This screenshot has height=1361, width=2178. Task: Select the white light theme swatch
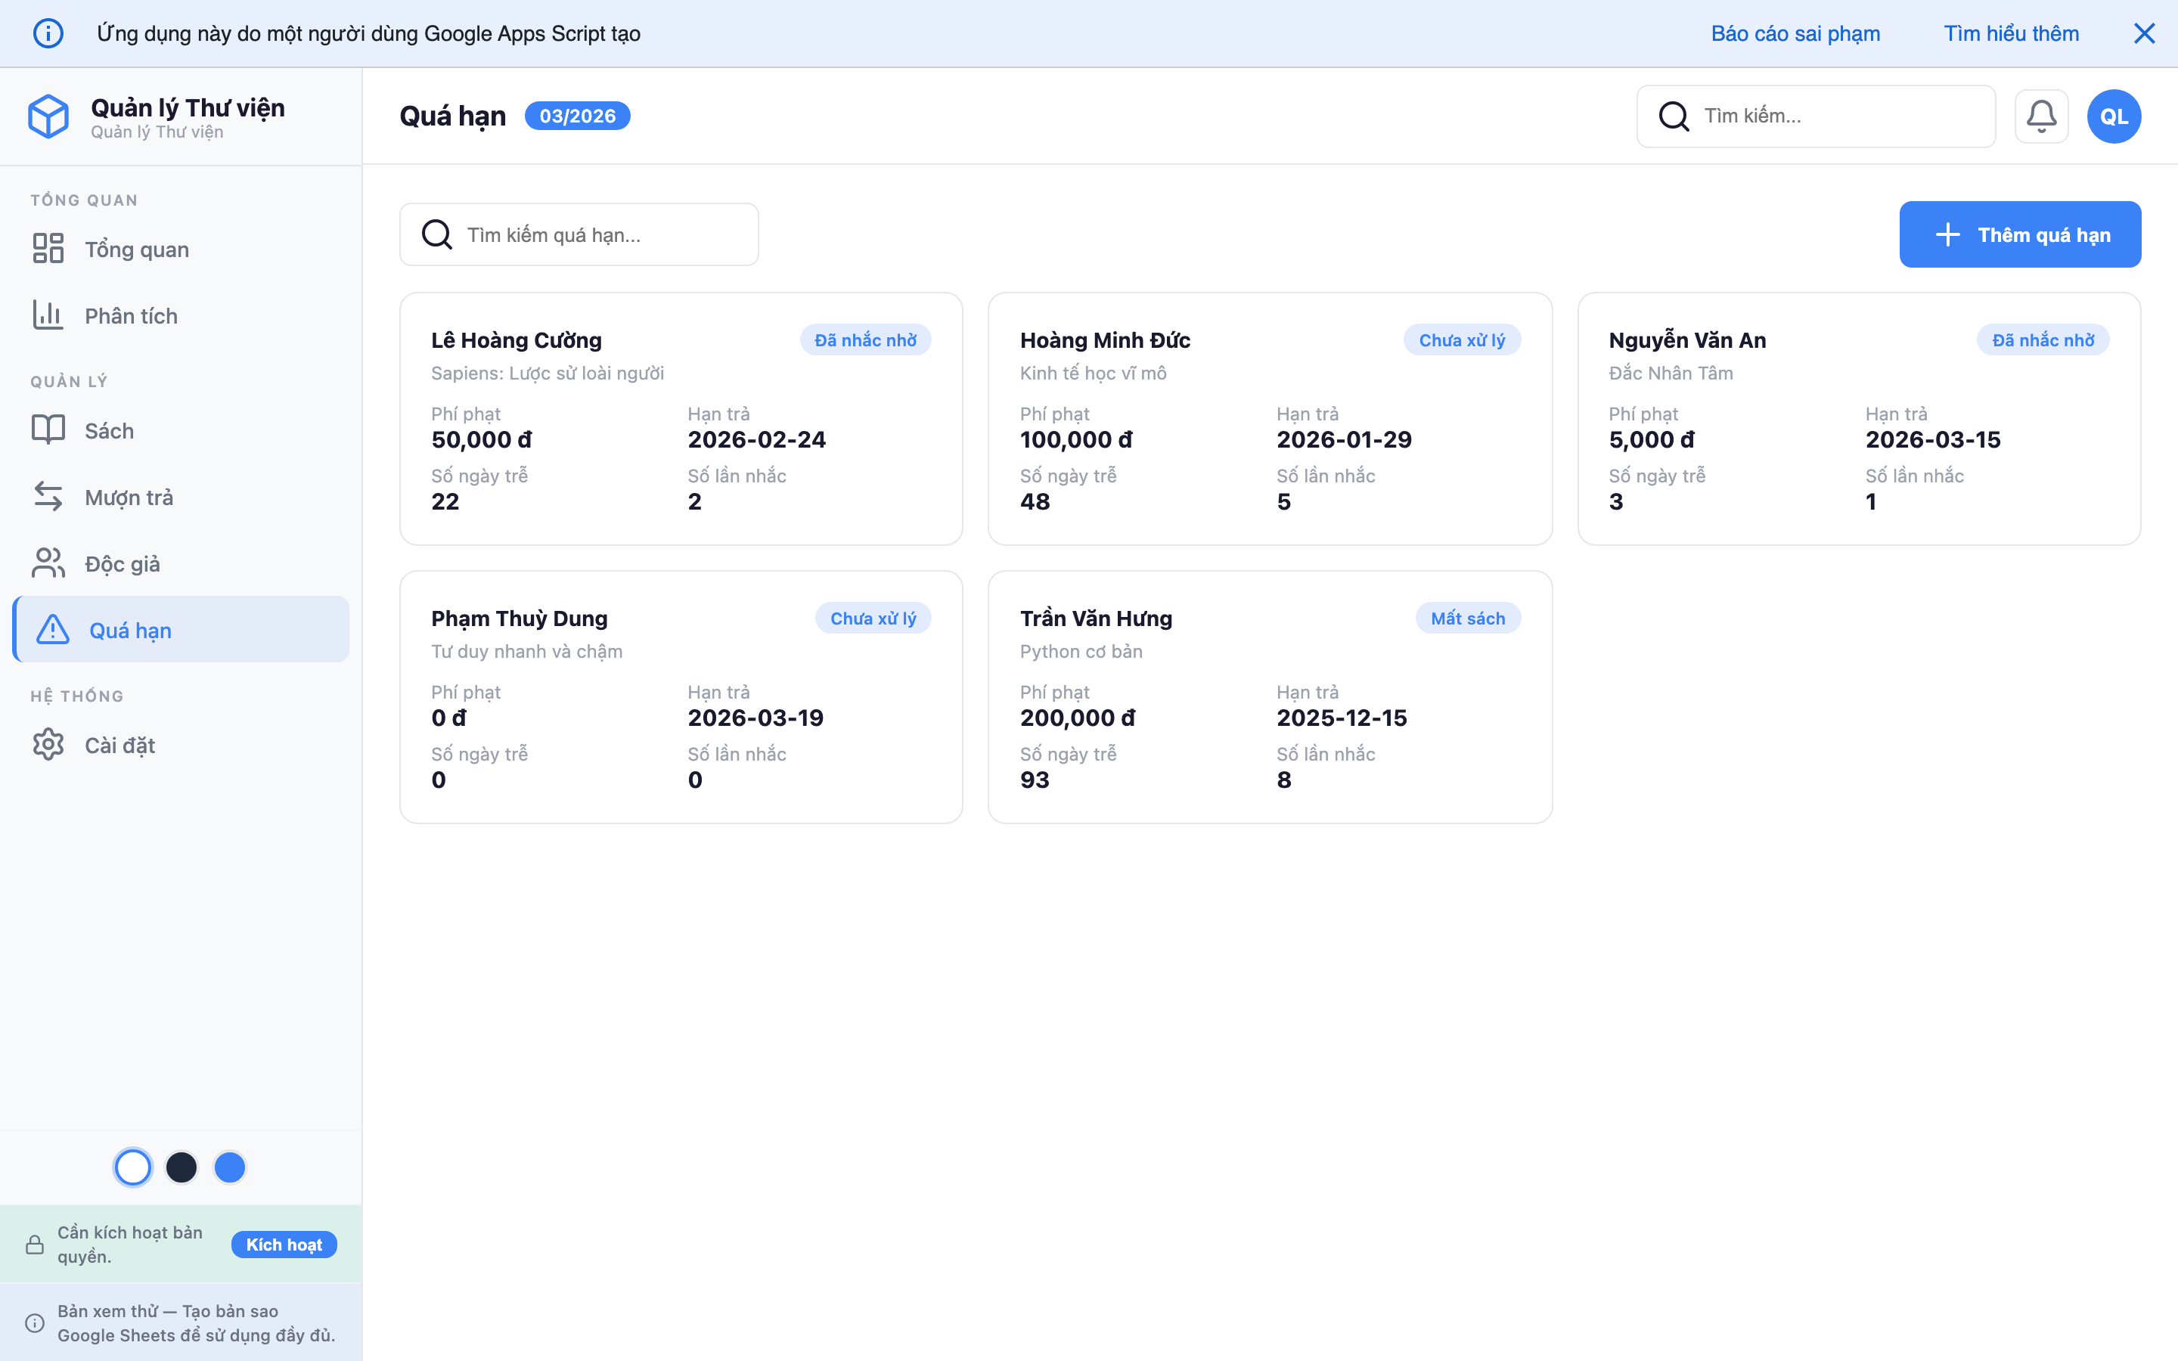click(x=133, y=1167)
